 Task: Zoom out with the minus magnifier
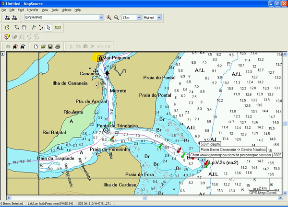[x=116, y=18]
